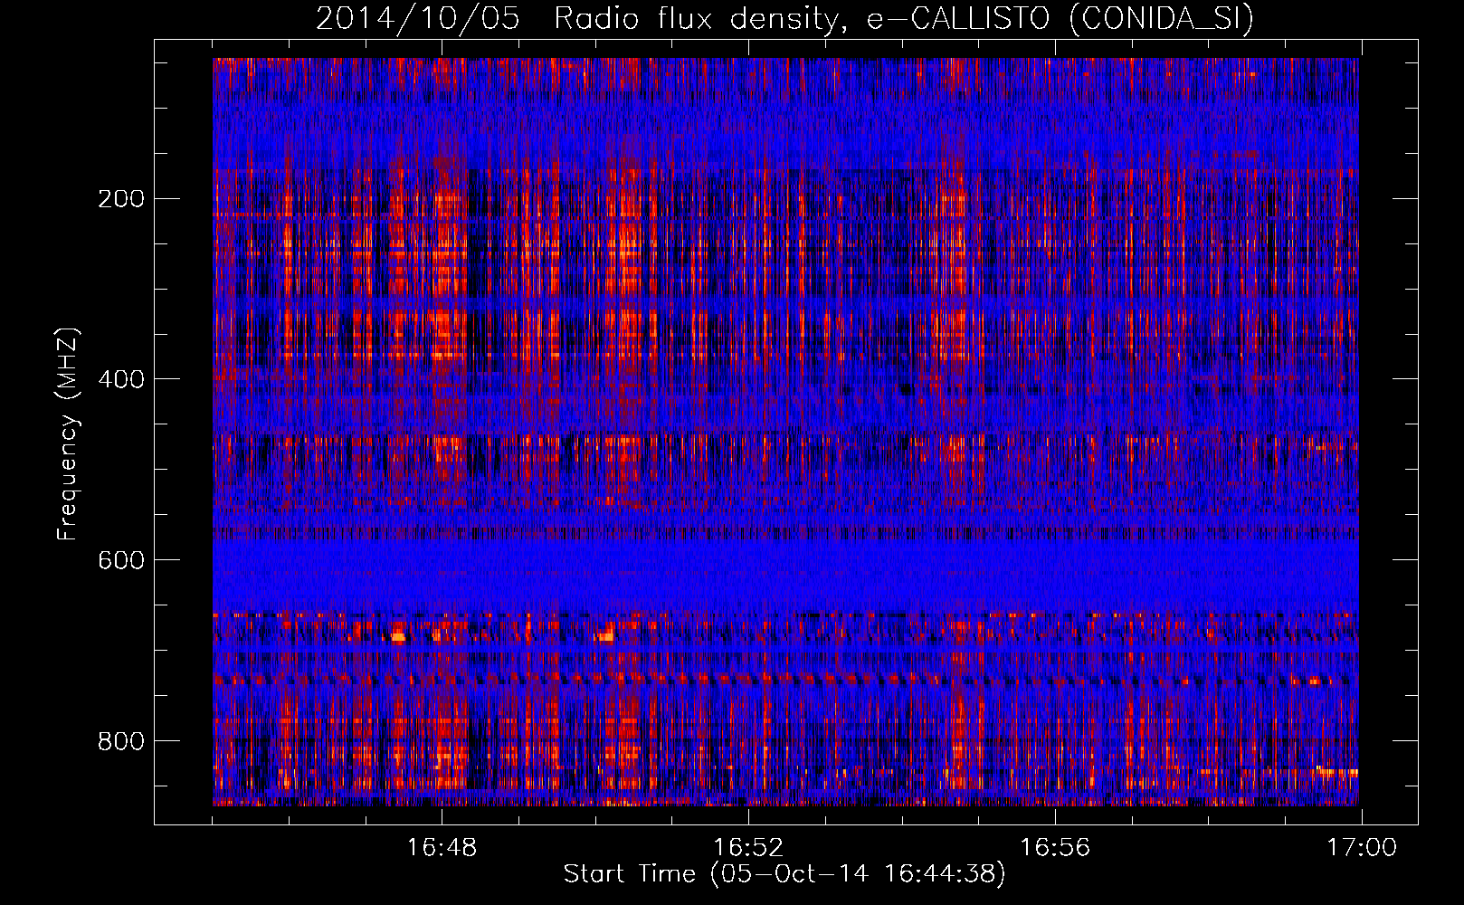The height and width of the screenshot is (905, 1464).
Task: Click the 16:48 time tick label
Action: click(442, 848)
